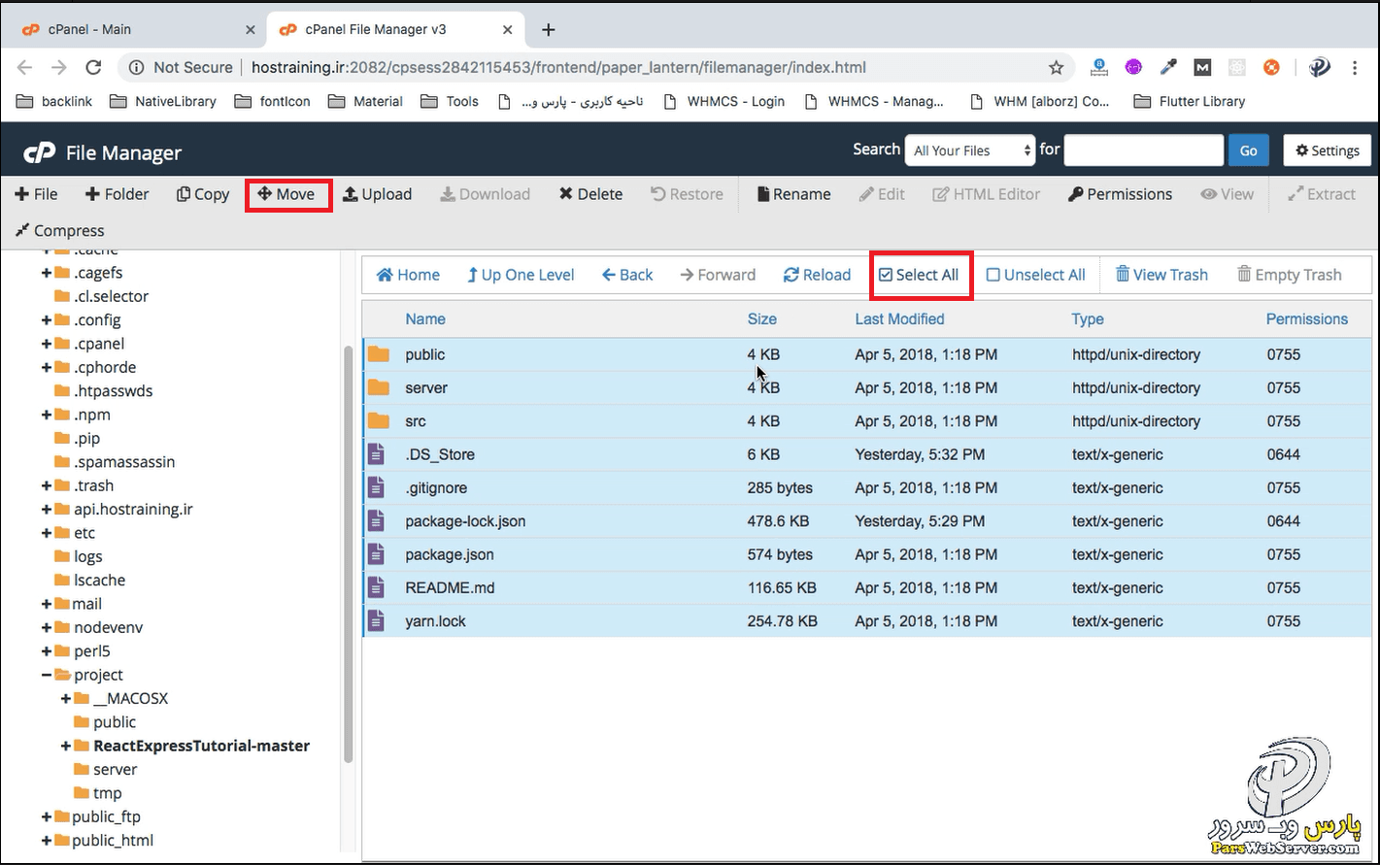Screen dimensions: 1380x865
Task: Open View Trash
Action: (1161, 275)
